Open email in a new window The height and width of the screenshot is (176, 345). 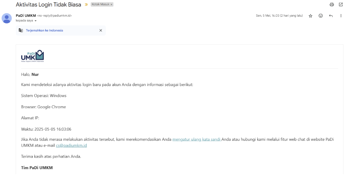pos(341,5)
